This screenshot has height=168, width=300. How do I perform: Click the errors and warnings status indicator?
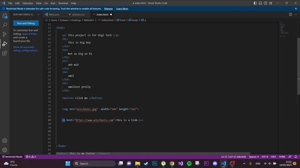coord(31,157)
